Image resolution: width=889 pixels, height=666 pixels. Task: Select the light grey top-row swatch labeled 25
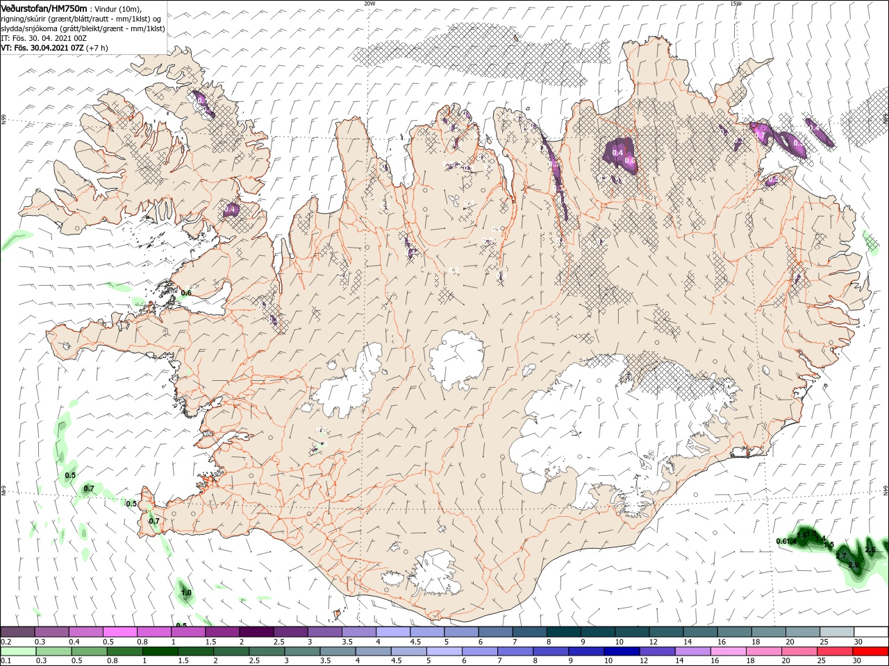[836, 632]
